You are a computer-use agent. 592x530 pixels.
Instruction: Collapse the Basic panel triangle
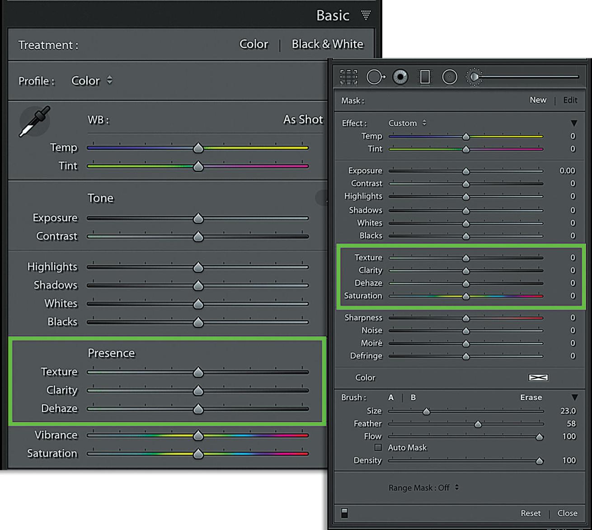pyautogui.click(x=366, y=15)
